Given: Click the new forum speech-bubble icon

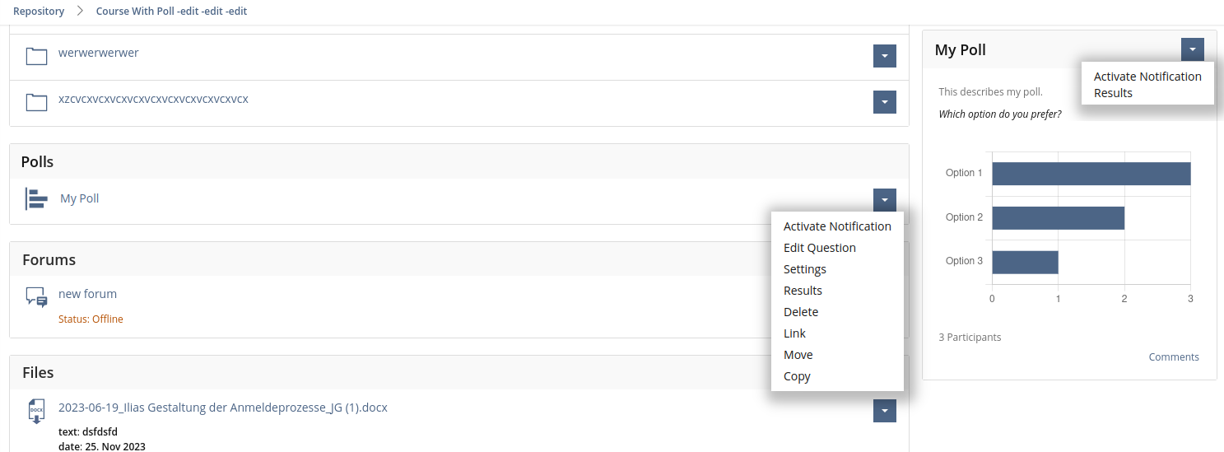Looking at the screenshot, I should click(x=36, y=297).
